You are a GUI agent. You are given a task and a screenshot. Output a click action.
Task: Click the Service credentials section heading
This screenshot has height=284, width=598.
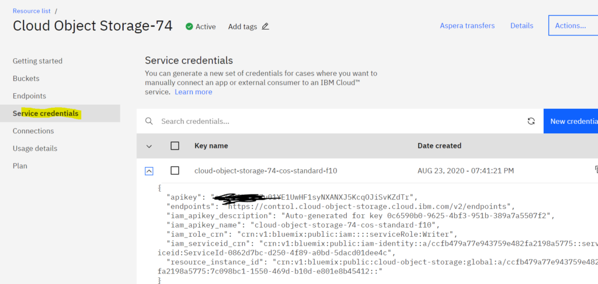(189, 61)
